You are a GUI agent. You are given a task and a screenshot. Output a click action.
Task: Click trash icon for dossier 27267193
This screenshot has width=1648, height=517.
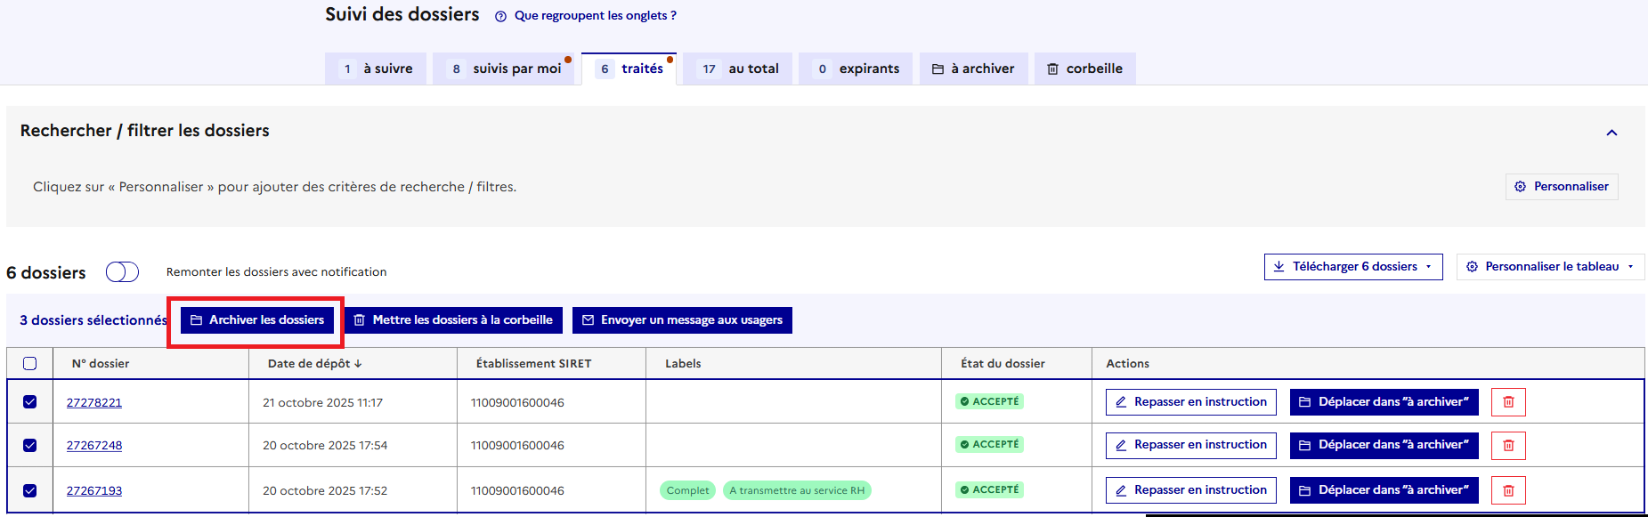[x=1508, y=490]
